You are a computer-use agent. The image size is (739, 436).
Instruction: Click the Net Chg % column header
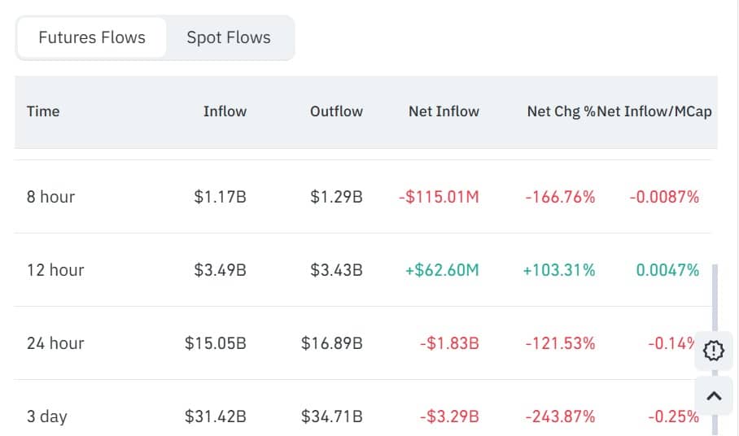560,111
